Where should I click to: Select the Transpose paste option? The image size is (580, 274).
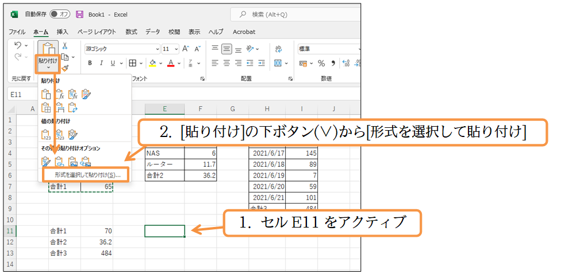pyautogui.click(x=72, y=107)
